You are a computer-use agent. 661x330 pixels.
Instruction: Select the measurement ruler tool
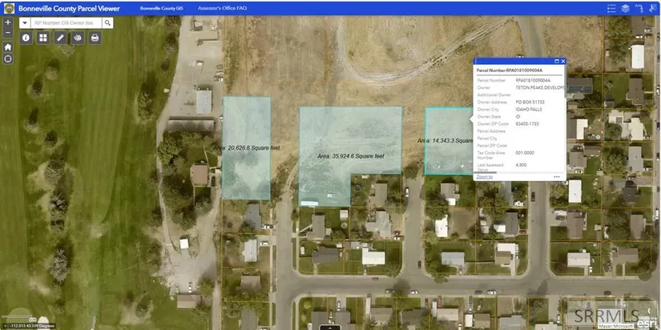point(61,38)
